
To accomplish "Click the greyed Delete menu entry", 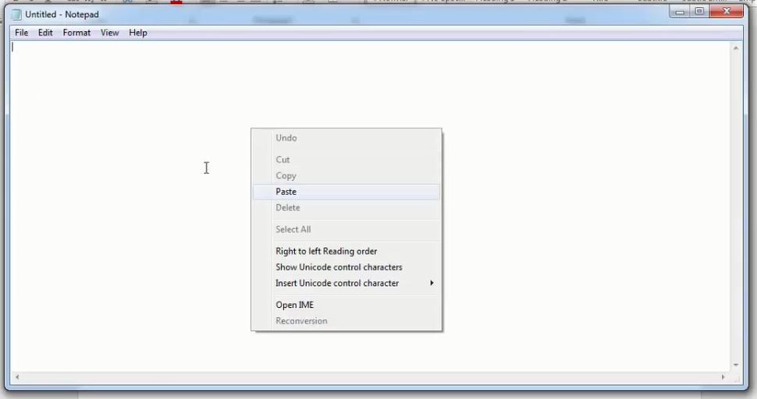I will tap(347, 208).
